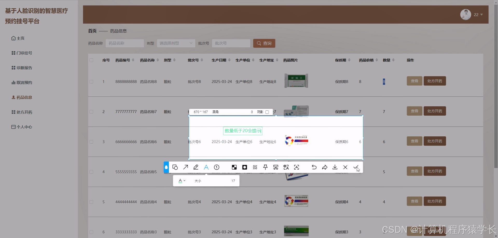
Task: Click the share forward arrow icon
Action: pos(324,167)
